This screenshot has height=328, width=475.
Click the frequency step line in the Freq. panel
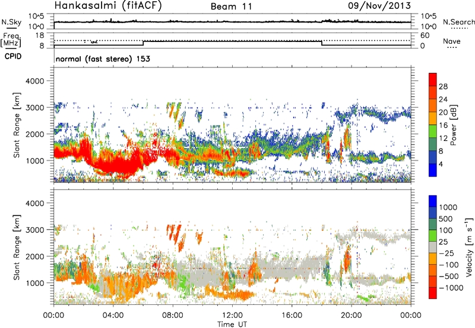[x=232, y=41]
